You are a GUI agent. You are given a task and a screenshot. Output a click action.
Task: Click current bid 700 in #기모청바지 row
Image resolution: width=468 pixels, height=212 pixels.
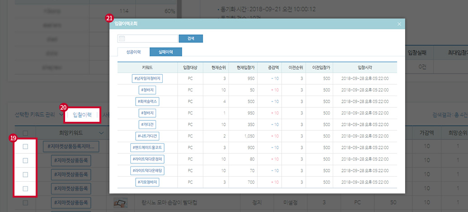coord(251,182)
